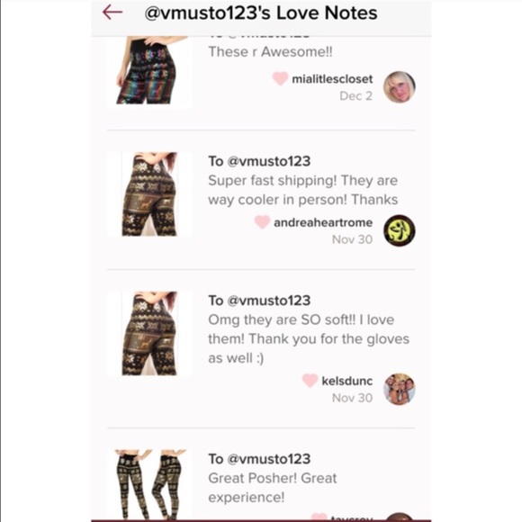Screen dimensions: 522x522
Task: Open andreaheartrome's profile avatar
Action: pos(400,230)
